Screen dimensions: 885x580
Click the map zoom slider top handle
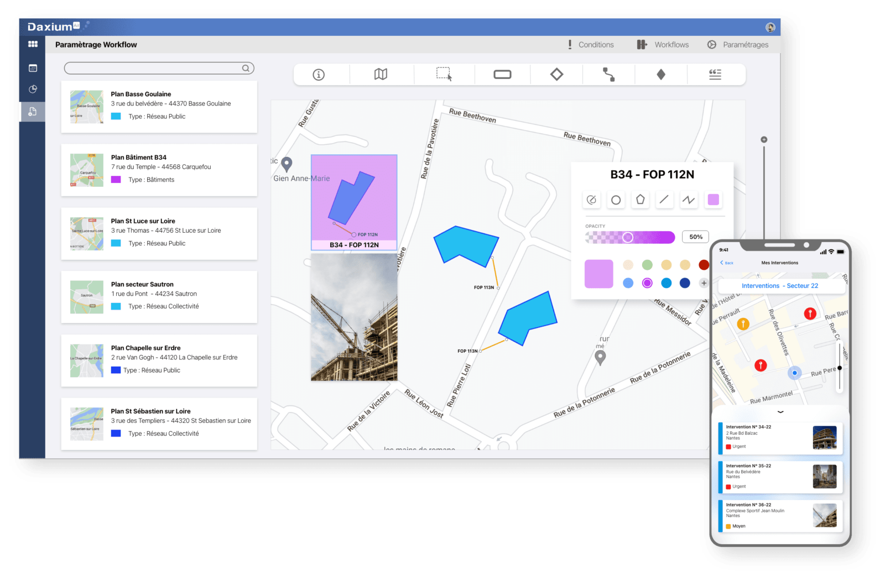(x=764, y=140)
